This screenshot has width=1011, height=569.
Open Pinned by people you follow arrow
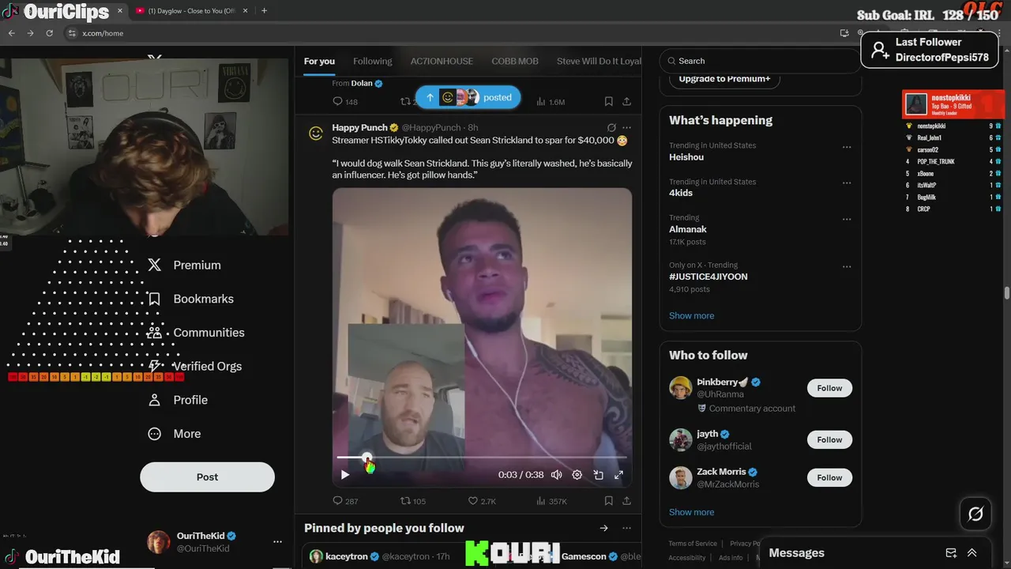[604, 528]
